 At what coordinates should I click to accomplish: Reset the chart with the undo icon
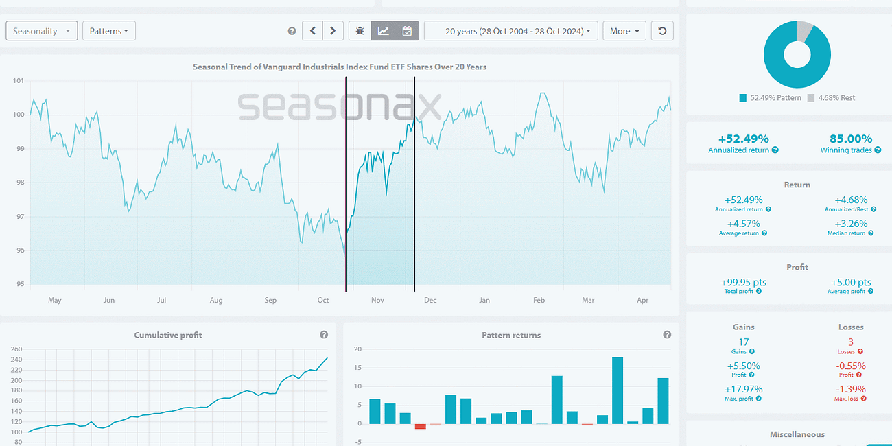(662, 31)
